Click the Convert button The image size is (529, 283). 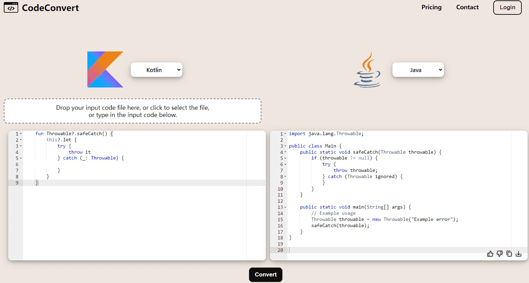click(x=266, y=275)
